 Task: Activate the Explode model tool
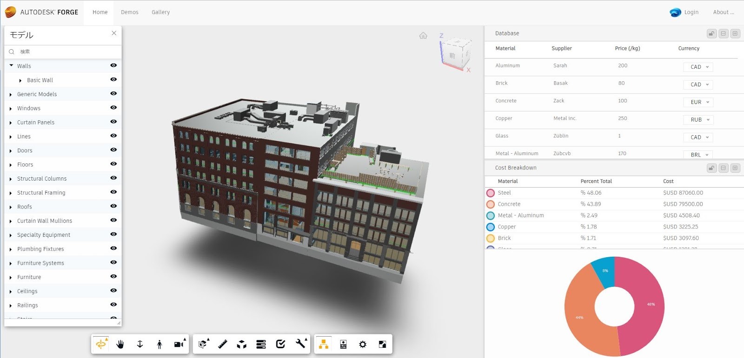coord(242,344)
